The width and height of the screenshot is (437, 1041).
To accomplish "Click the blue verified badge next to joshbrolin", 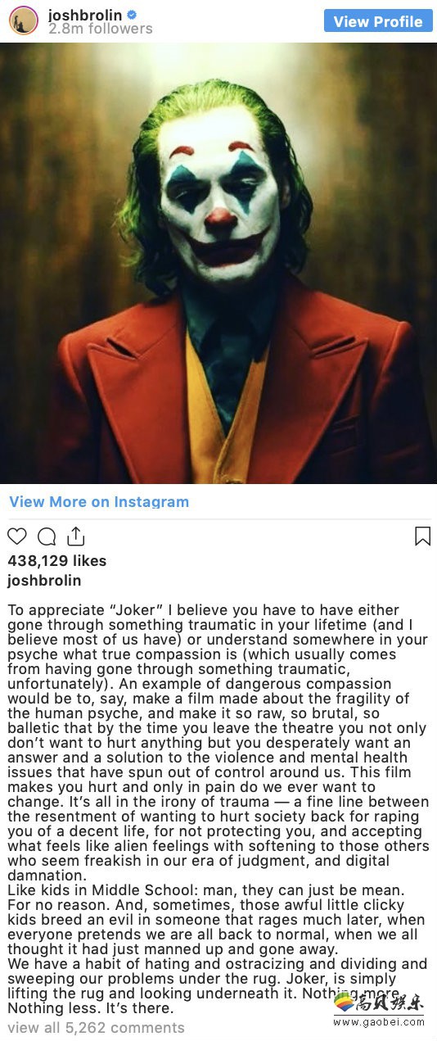I will tap(131, 15).
